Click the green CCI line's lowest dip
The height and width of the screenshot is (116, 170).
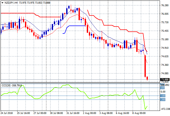click(145, 109)
